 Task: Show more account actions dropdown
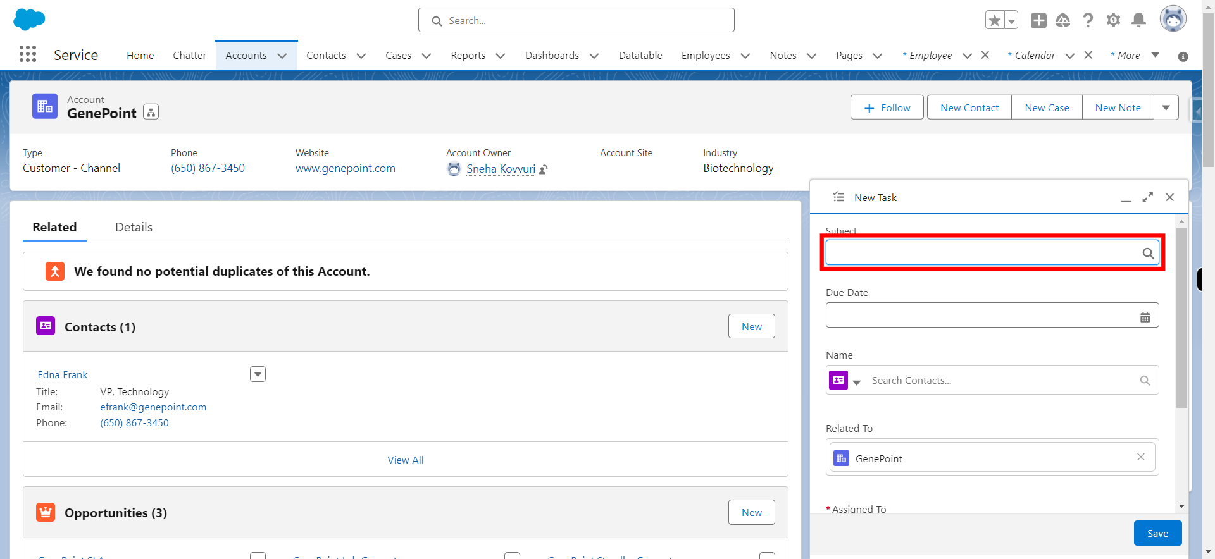[1166, 107]
